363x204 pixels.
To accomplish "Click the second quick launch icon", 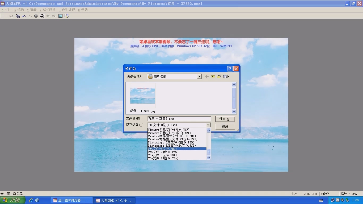I will click(x=37, y=200).
